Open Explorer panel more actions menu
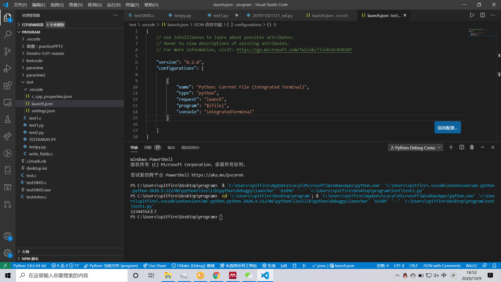 115,15
